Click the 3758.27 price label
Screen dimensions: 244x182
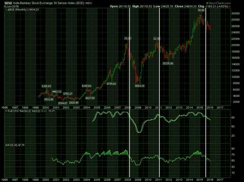(x=68, y=94)
